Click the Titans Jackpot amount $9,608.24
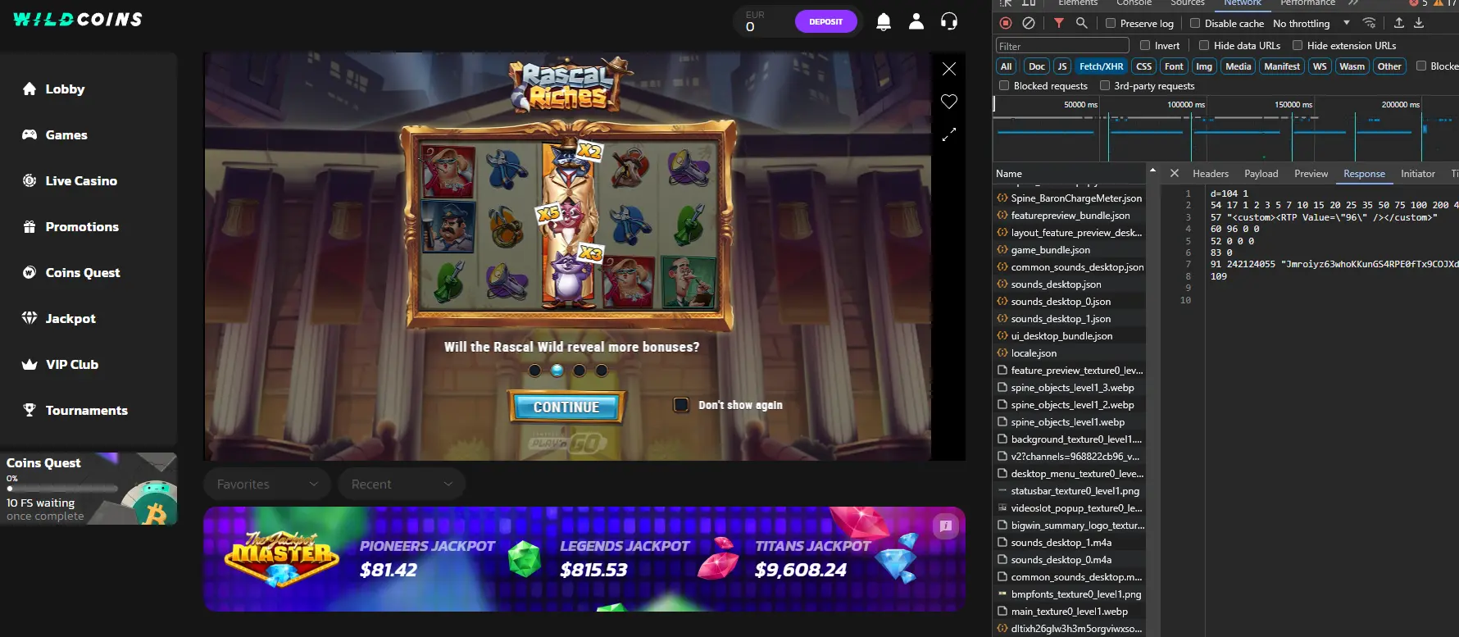 [x=801, y=570]
